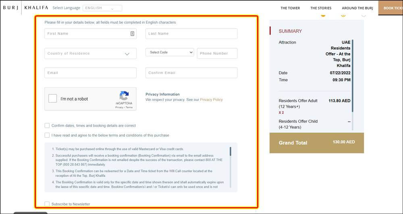The height and width of the screenshot is (214, 403).
Task: Focus the Confirm Email field
Action: pos(191,73)
